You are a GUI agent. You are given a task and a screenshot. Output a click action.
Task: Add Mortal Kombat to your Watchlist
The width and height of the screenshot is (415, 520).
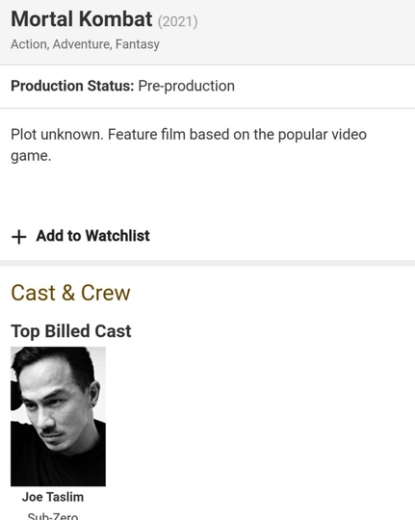(x=80, y=236)
